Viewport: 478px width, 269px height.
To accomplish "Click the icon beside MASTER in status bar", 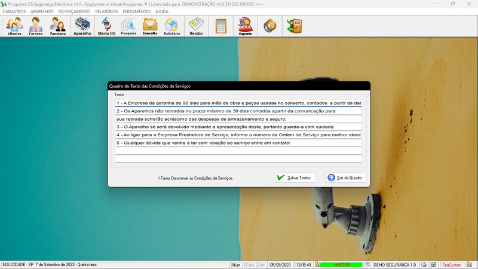I will [x=318, y=265].
